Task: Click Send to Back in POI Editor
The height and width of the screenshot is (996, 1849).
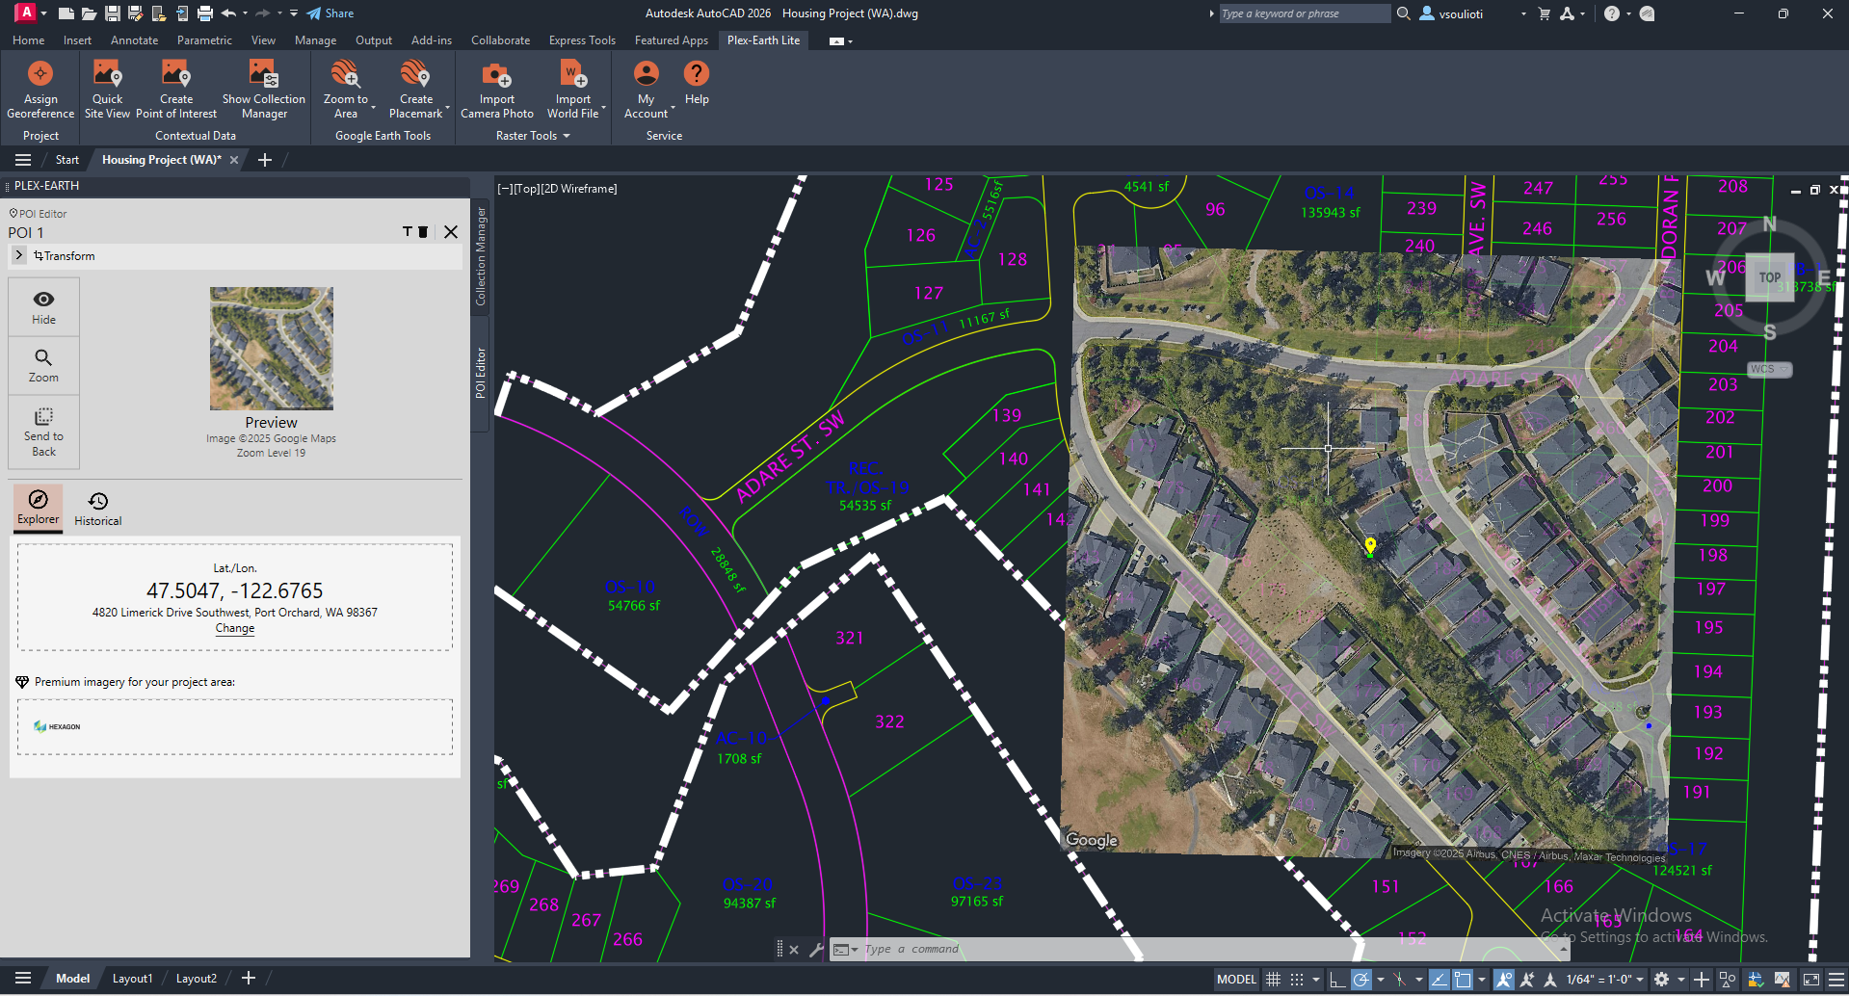Action: click(x=43, y=432)
